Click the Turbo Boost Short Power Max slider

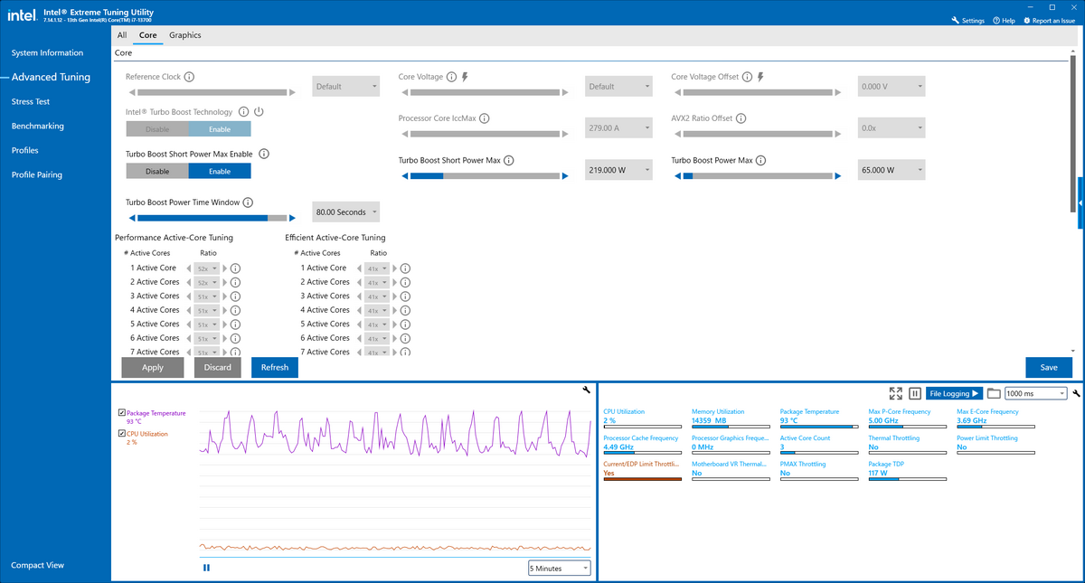point(485,176)
